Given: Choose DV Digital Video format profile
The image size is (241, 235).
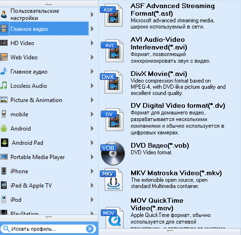Looking at the screenshot, I should pos(170,119).
